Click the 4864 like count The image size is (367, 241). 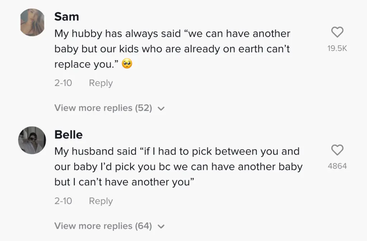(337, 166)
